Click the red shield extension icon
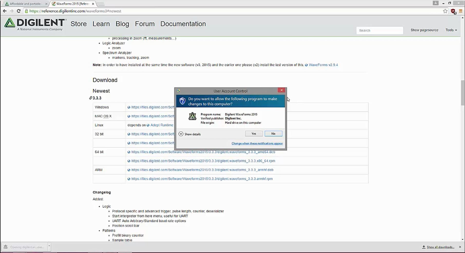465x253 pixels. click(453, 11)
